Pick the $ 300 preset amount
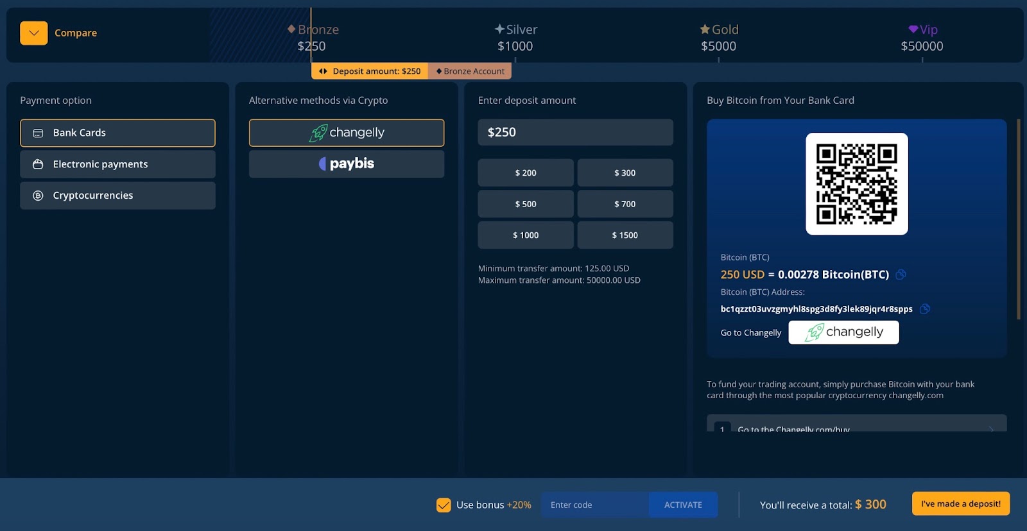 tap(625, 173)
